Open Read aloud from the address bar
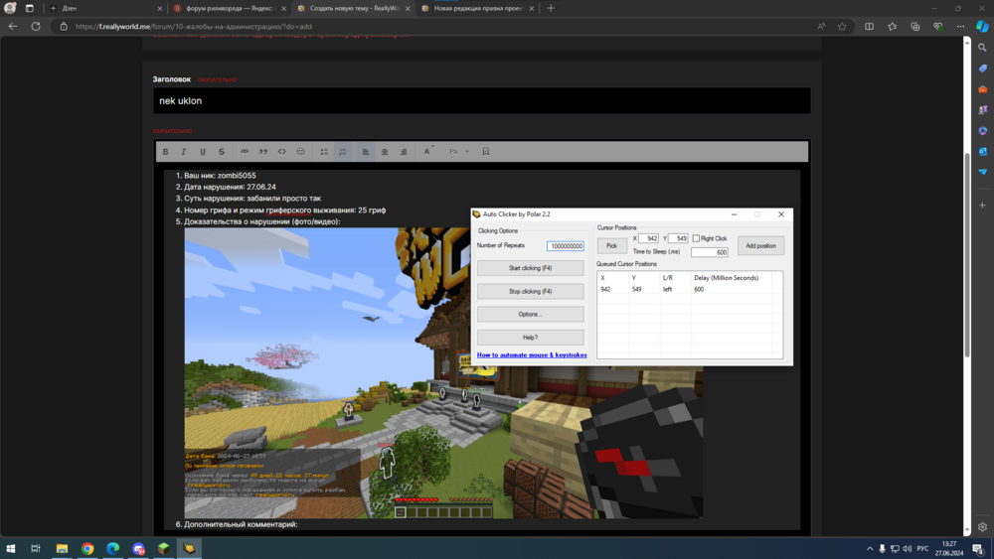994x559 pixels. point(821,27)
